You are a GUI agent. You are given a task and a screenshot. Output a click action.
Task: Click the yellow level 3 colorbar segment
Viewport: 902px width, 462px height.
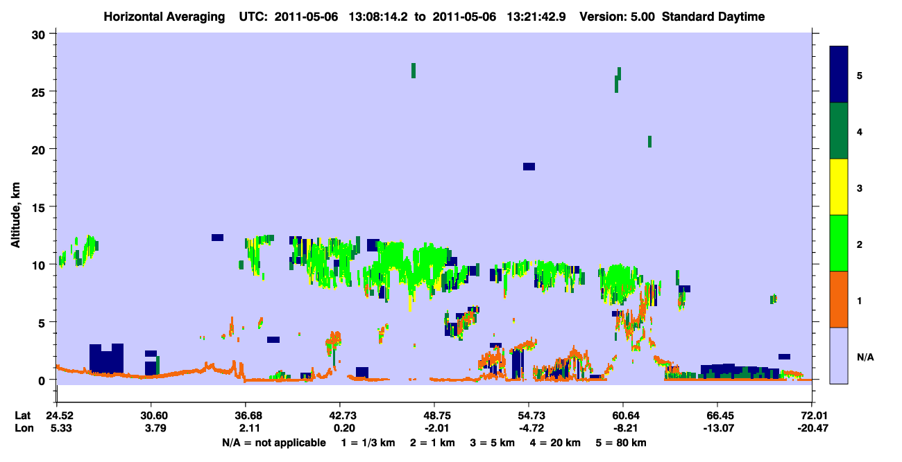click(839, 187)
